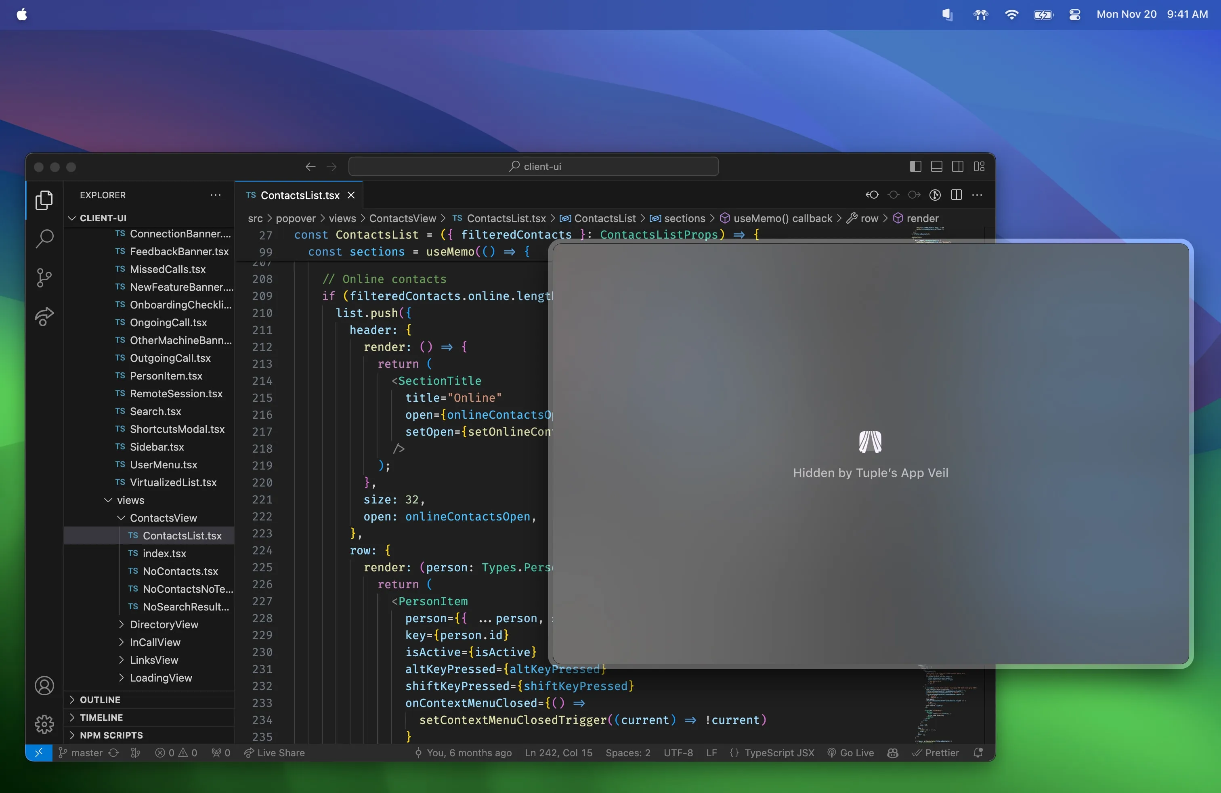Open the Live Share activity bar icon

click(x=44, y=317)
